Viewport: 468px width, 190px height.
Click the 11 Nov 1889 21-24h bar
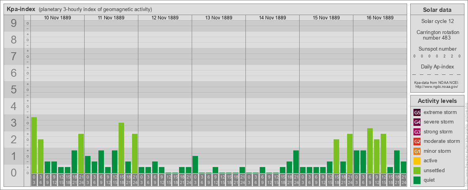coord(135,153)
